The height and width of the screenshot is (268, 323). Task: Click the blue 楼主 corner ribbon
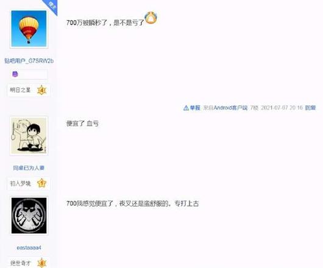pos(51,7)
